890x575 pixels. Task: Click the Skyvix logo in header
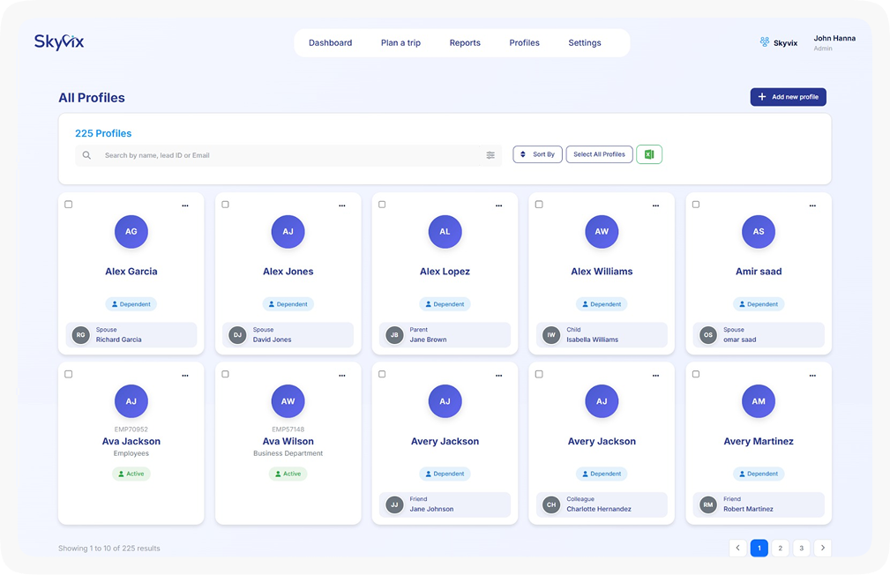point(59,41)
